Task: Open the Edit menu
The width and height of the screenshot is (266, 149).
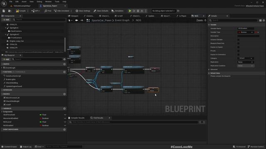Action: [17, 2]
